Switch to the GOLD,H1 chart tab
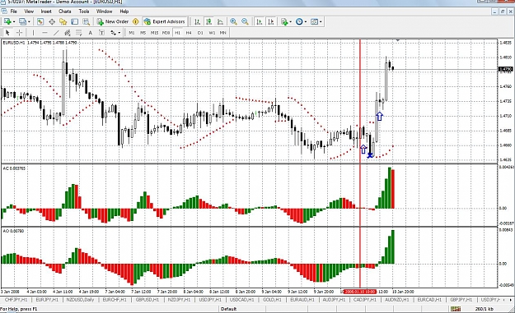Viewport: 515px width, 313px height. (272, 300)
